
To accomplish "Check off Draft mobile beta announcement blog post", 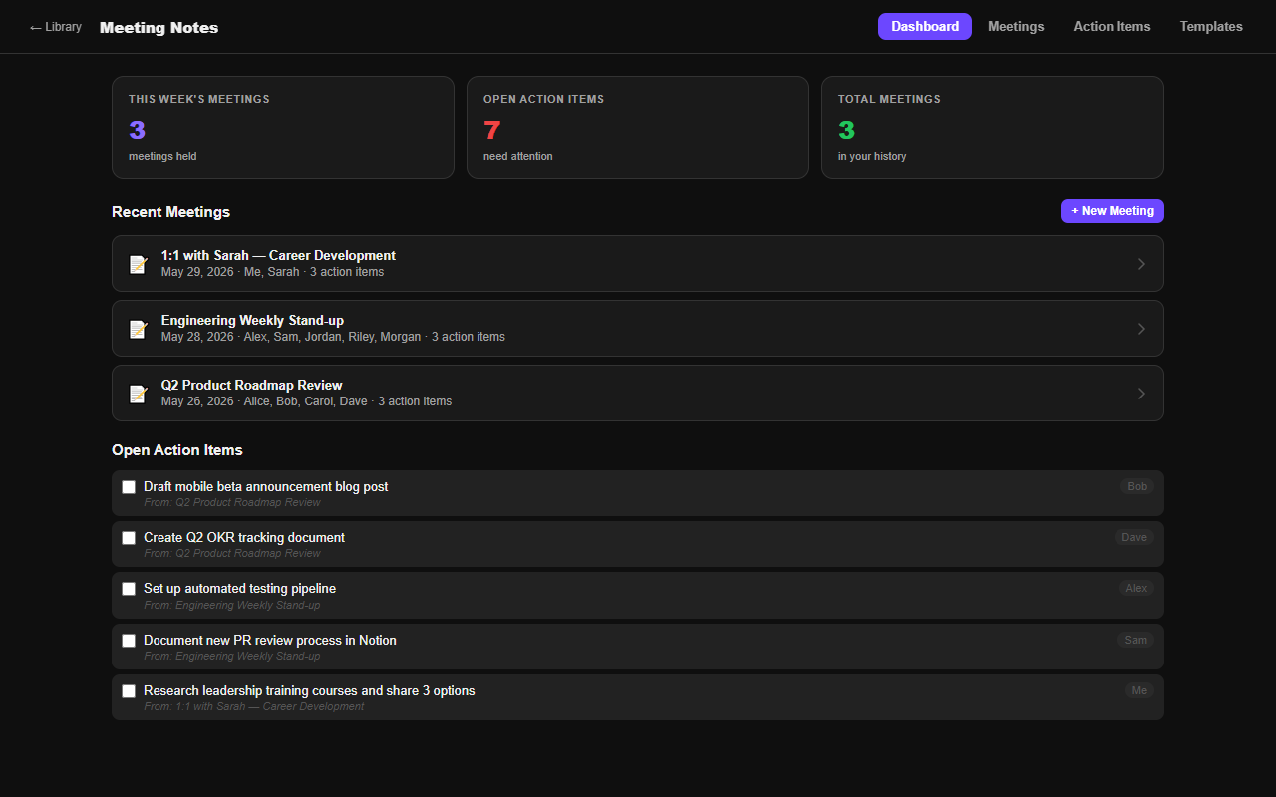I will tap(129, 487).
